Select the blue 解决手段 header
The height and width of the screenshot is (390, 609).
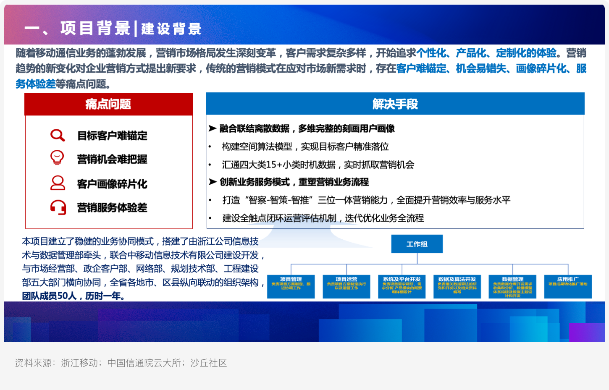395,104
